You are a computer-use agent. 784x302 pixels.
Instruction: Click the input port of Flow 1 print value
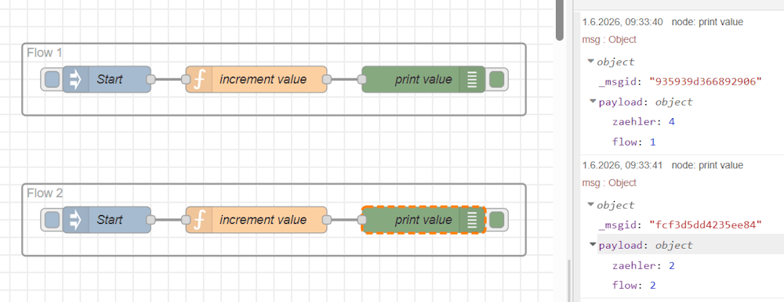point(361,79)
